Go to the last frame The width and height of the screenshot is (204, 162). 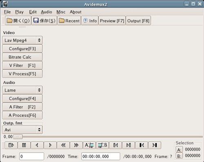click(x=155, y=145)
